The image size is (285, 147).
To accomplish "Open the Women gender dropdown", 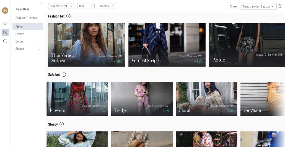I will (107, 6).
